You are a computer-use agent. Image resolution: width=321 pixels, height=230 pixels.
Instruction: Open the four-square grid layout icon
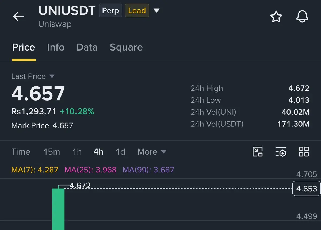pos(304,152)
